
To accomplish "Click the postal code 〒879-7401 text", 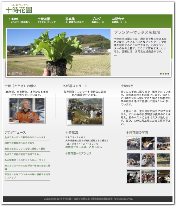I will click(75, 137).
